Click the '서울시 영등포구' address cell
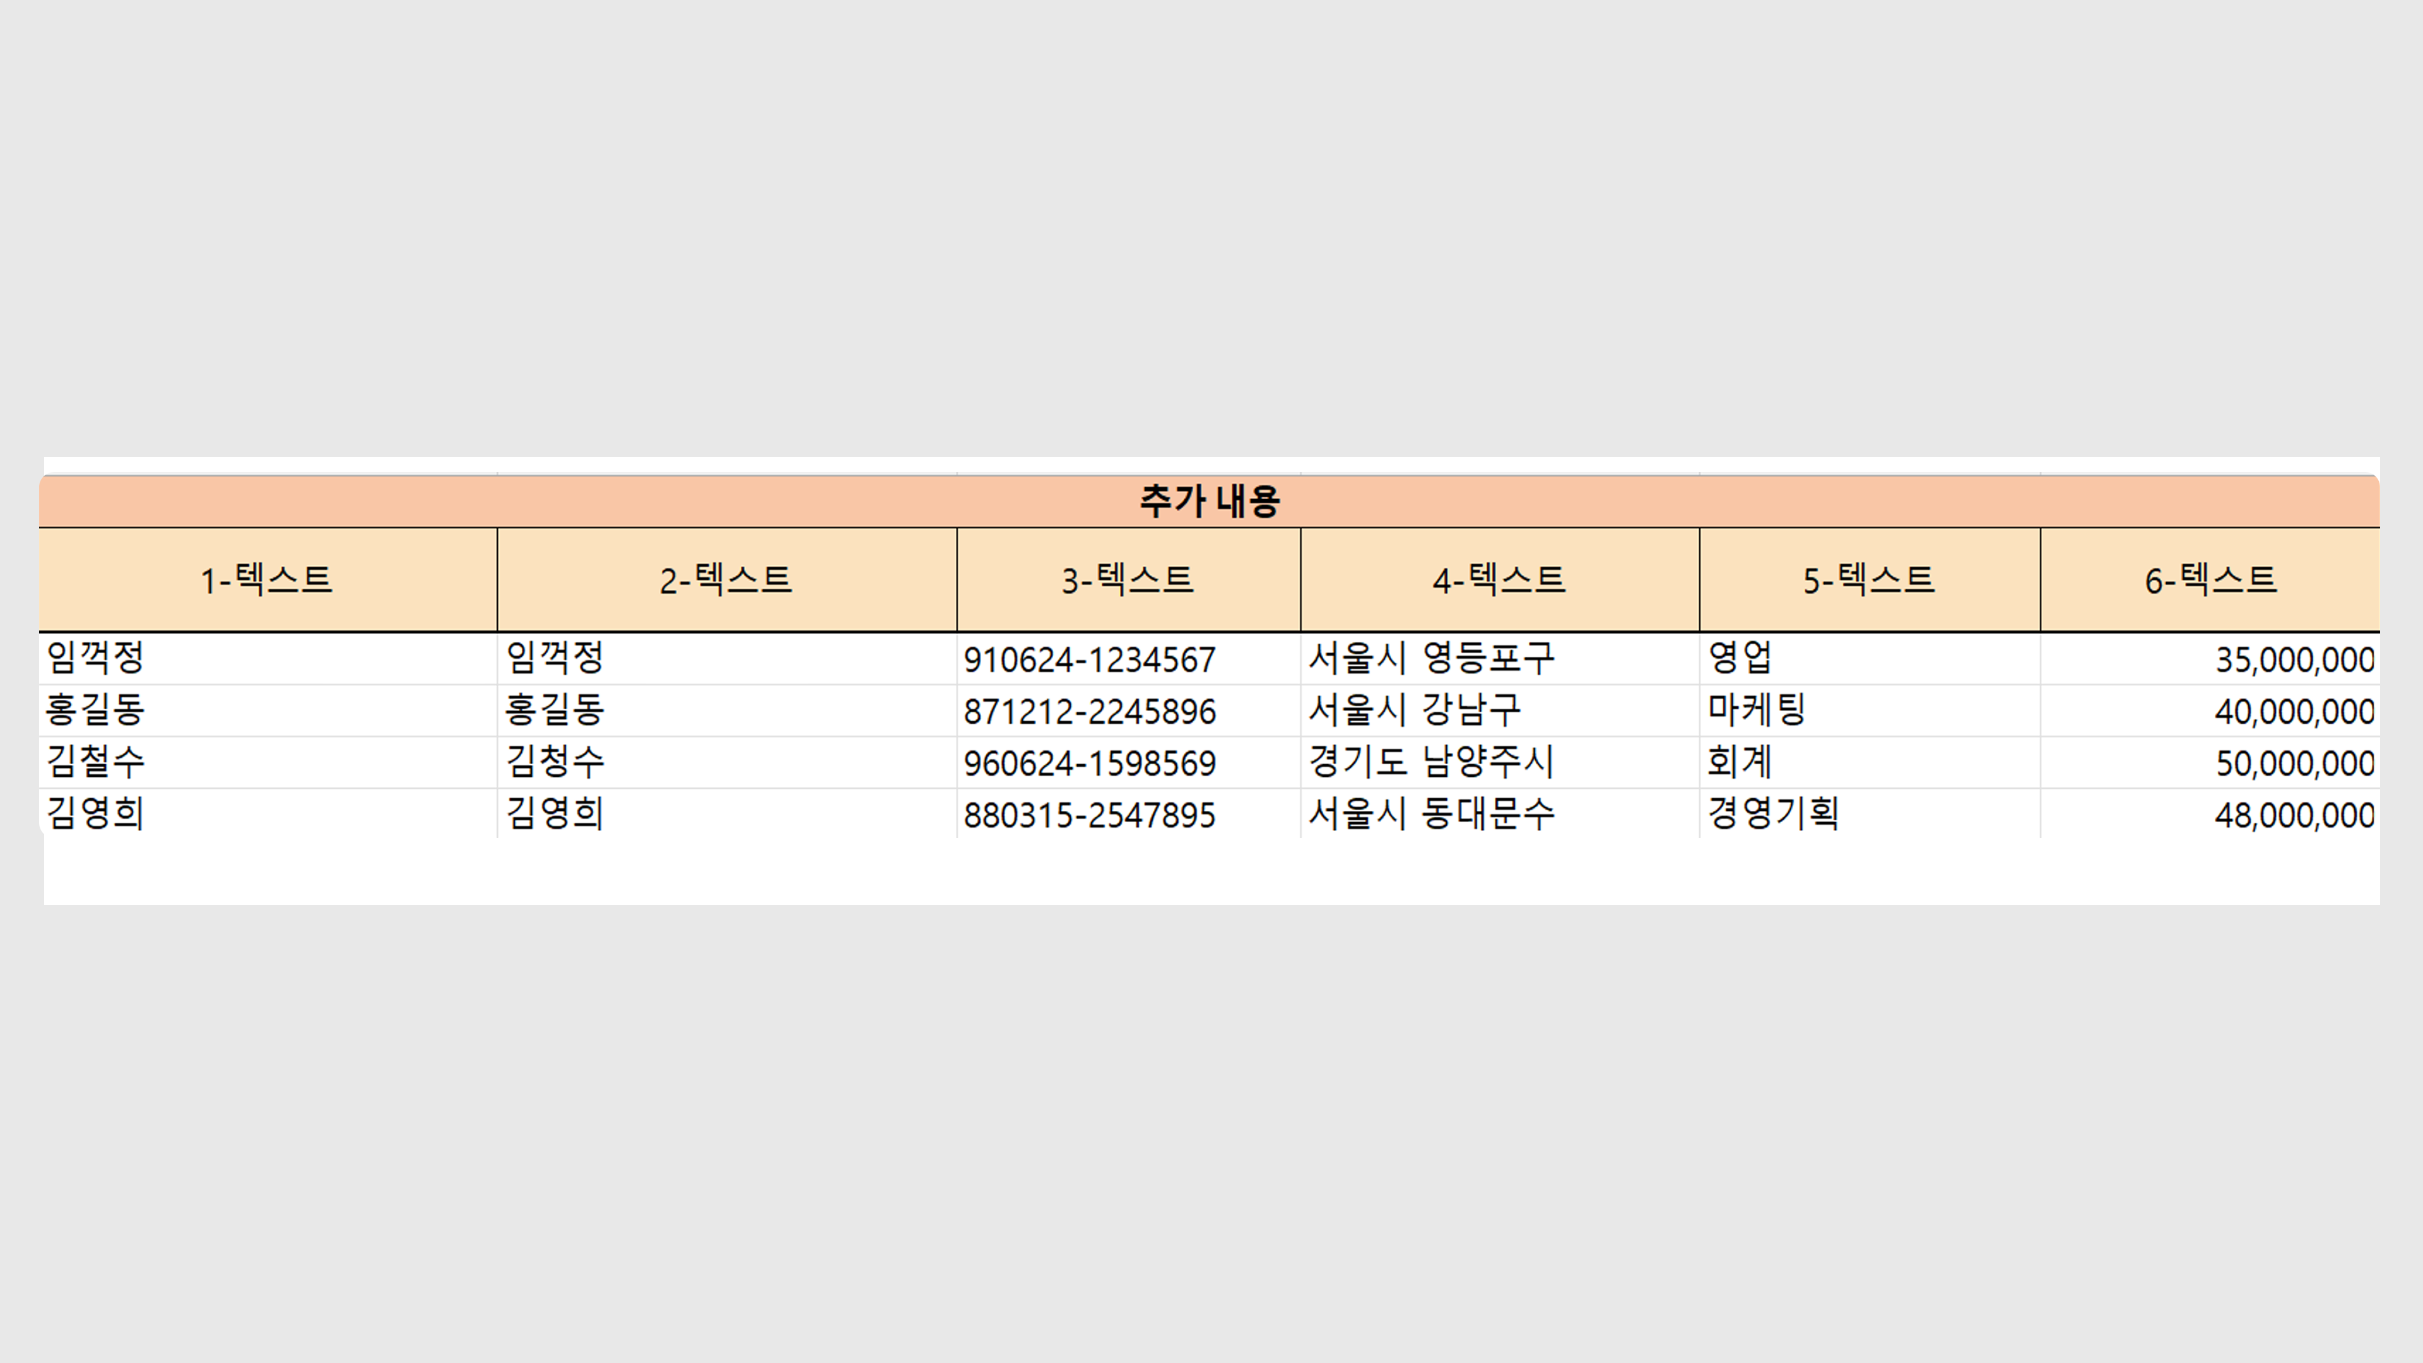The width and height of the screenshot is (2423, 1363). [x=1432, y=658]
